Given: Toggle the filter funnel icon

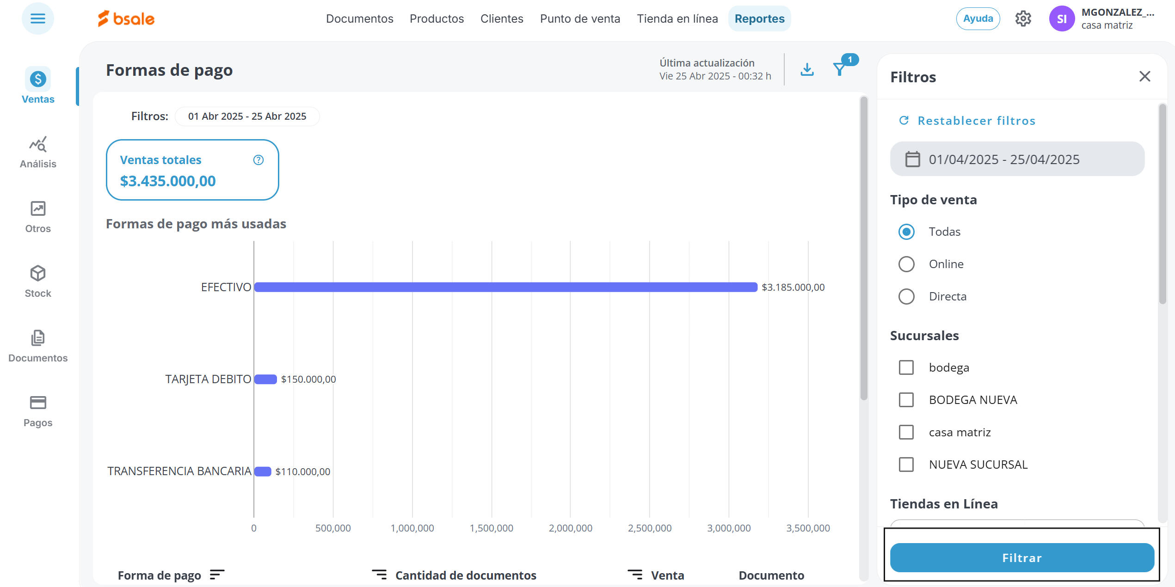Looking at the screenshot, I should coord(840,69).
